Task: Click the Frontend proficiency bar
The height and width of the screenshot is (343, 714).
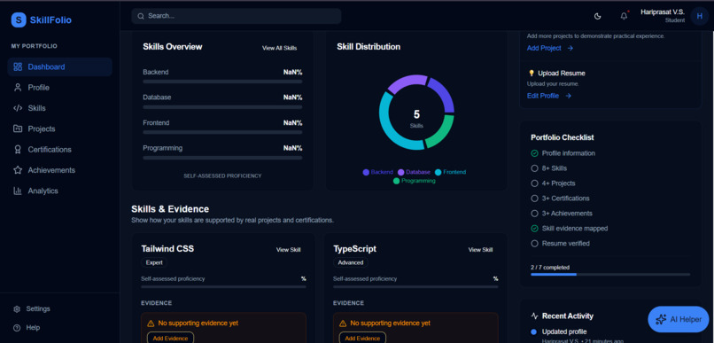Action: [222, 132]
